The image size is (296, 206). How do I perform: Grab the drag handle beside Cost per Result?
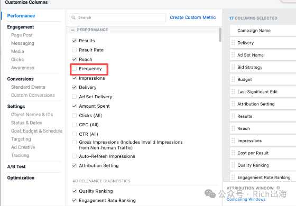click(x=233, y=153)
